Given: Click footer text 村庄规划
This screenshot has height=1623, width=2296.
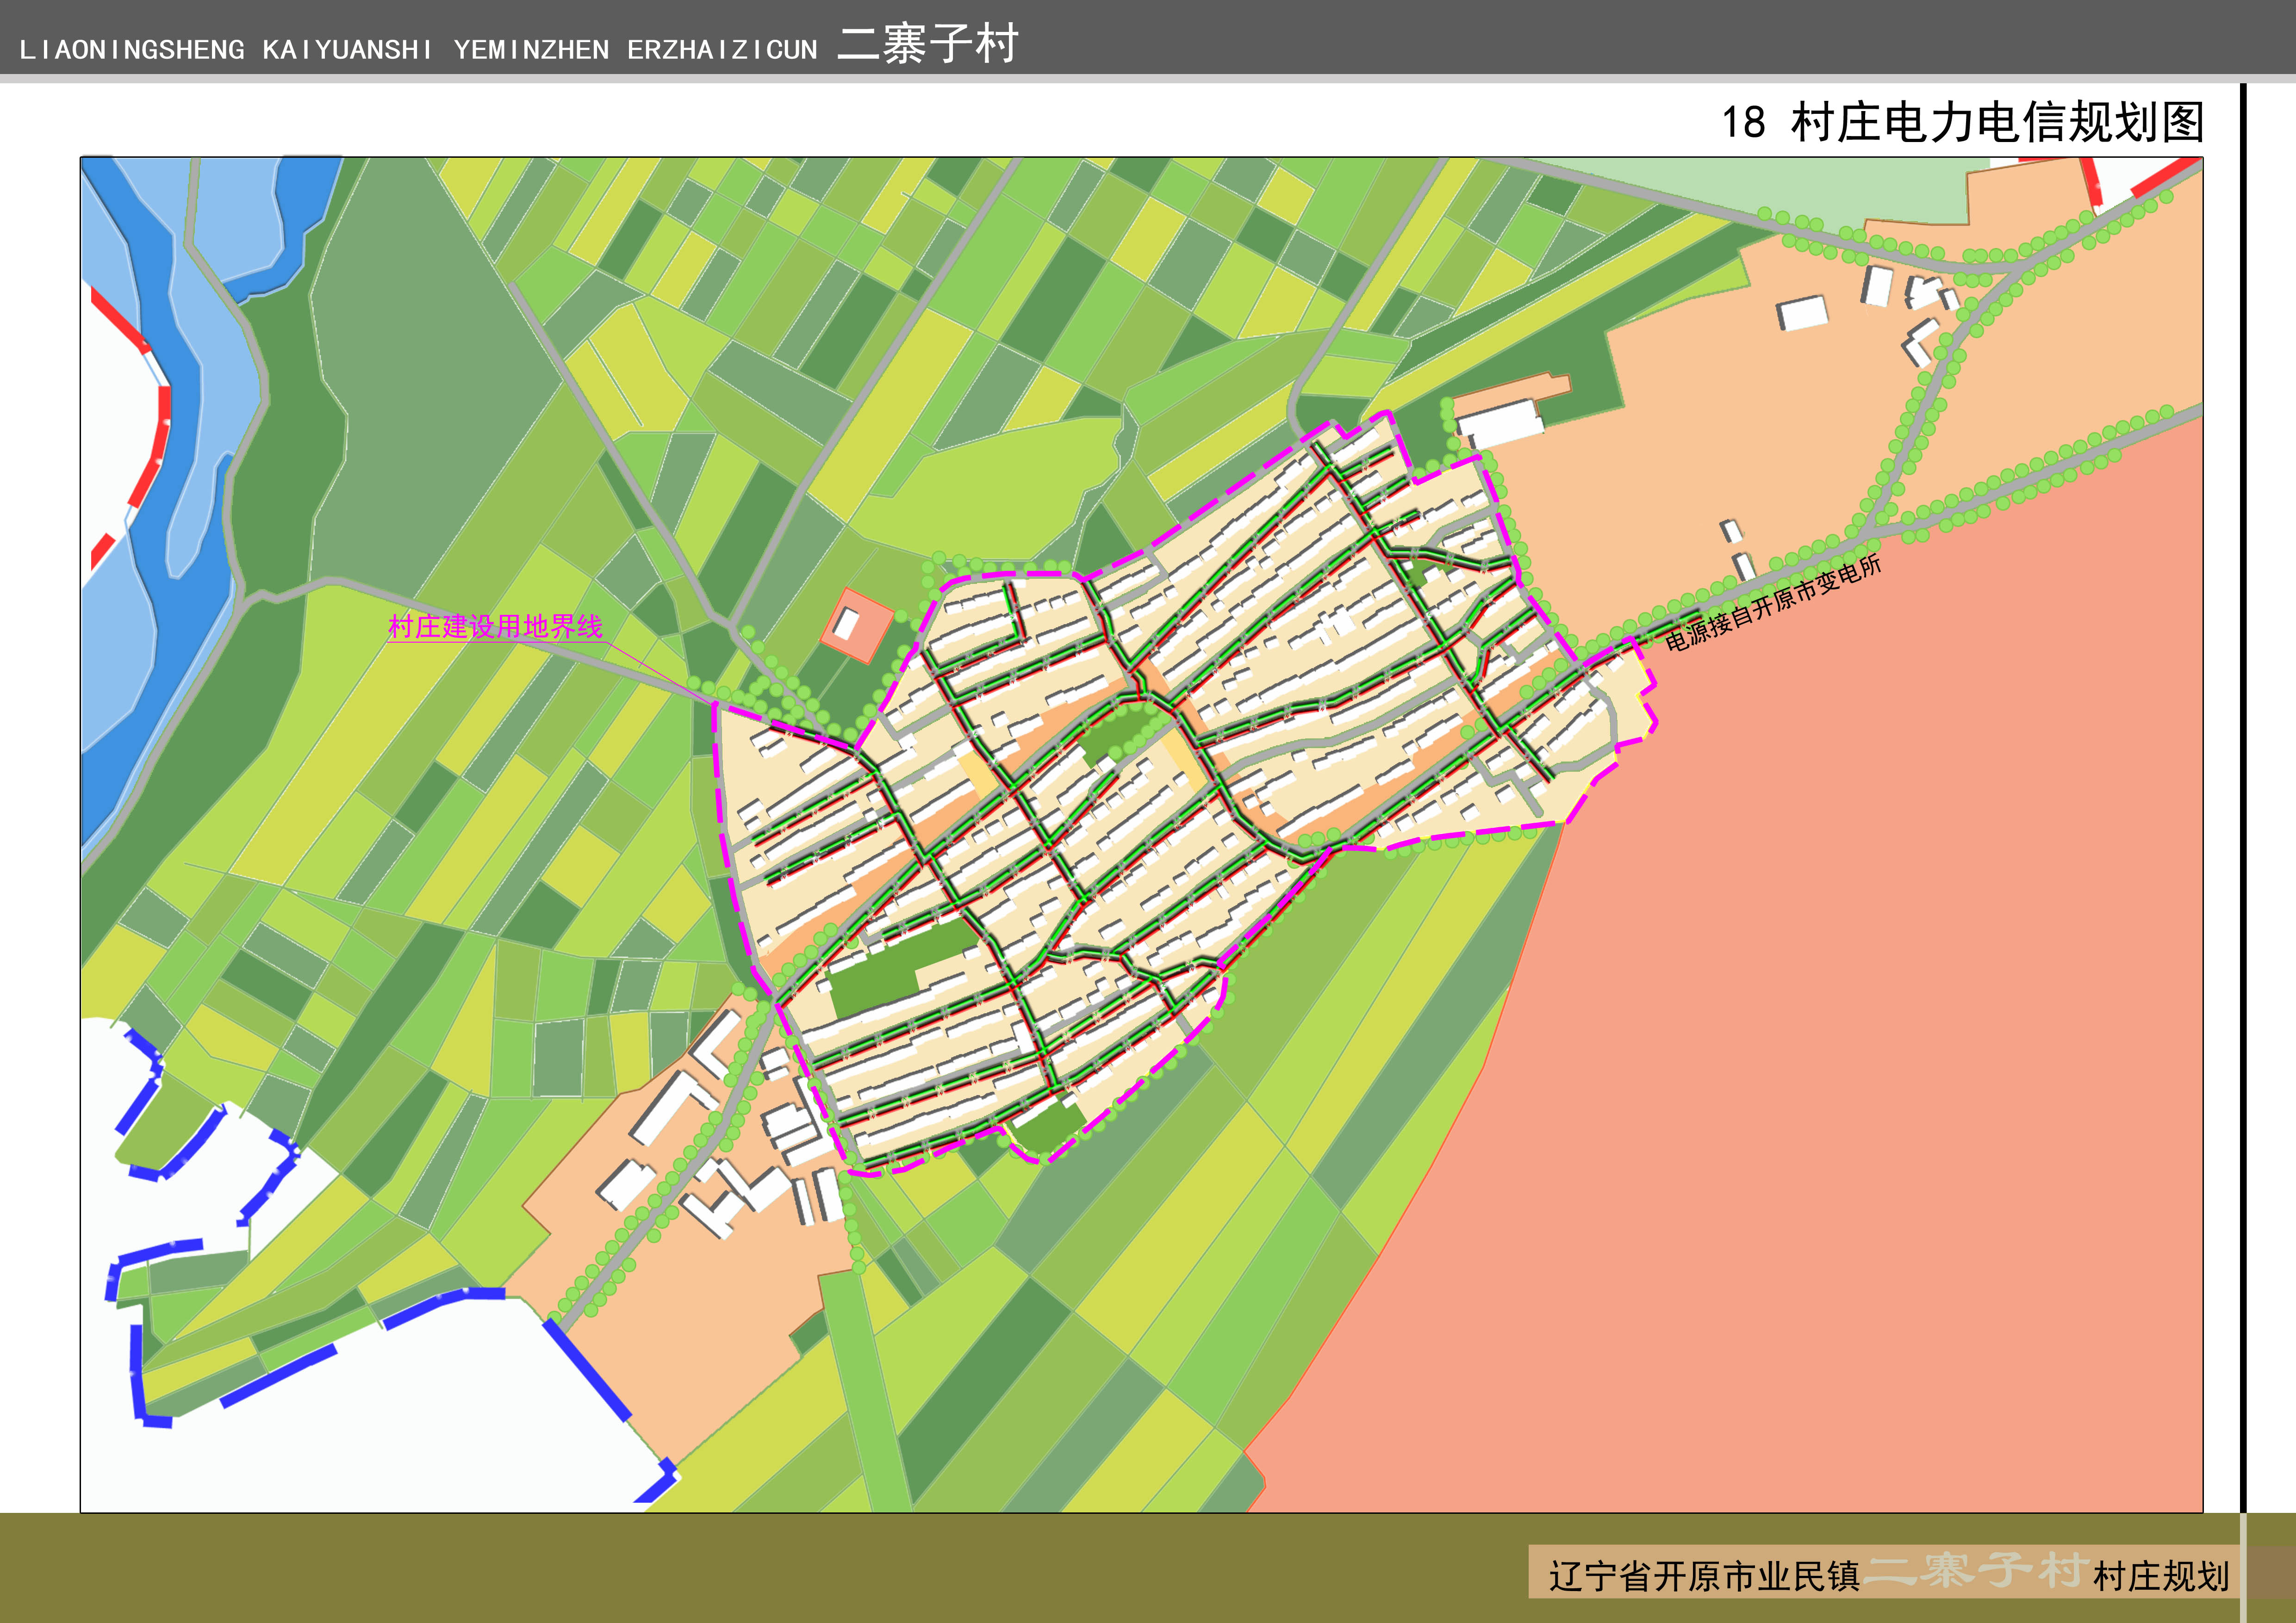Looking at the screenshot, I should pyautogui.click(x=2161, y=1576).
